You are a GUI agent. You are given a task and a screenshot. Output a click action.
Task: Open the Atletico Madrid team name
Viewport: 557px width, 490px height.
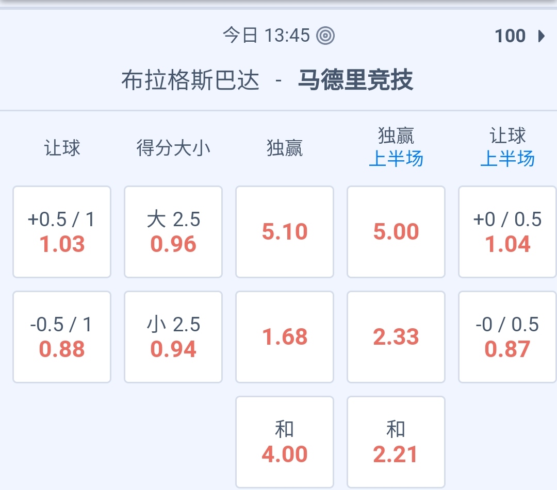tap(355, 80)
